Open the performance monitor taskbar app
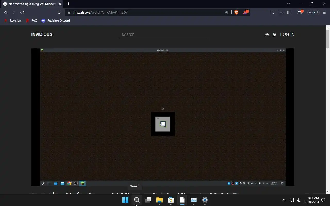The width and height of the screenshot is (330, 206). (194, 200)
